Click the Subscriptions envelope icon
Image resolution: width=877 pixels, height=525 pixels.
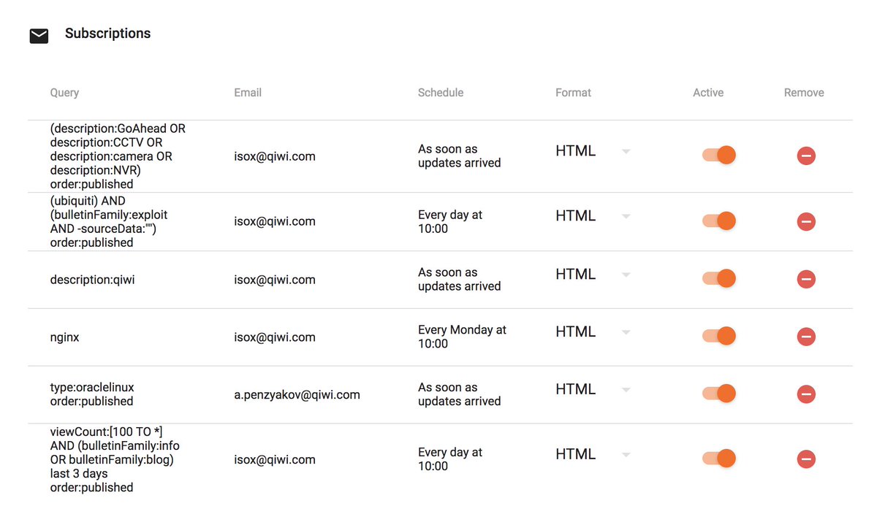39,36
